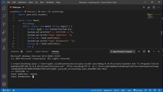Viewport: 163px width, 92px height.
Task: Open the Help menu
Action: (58, 2)
